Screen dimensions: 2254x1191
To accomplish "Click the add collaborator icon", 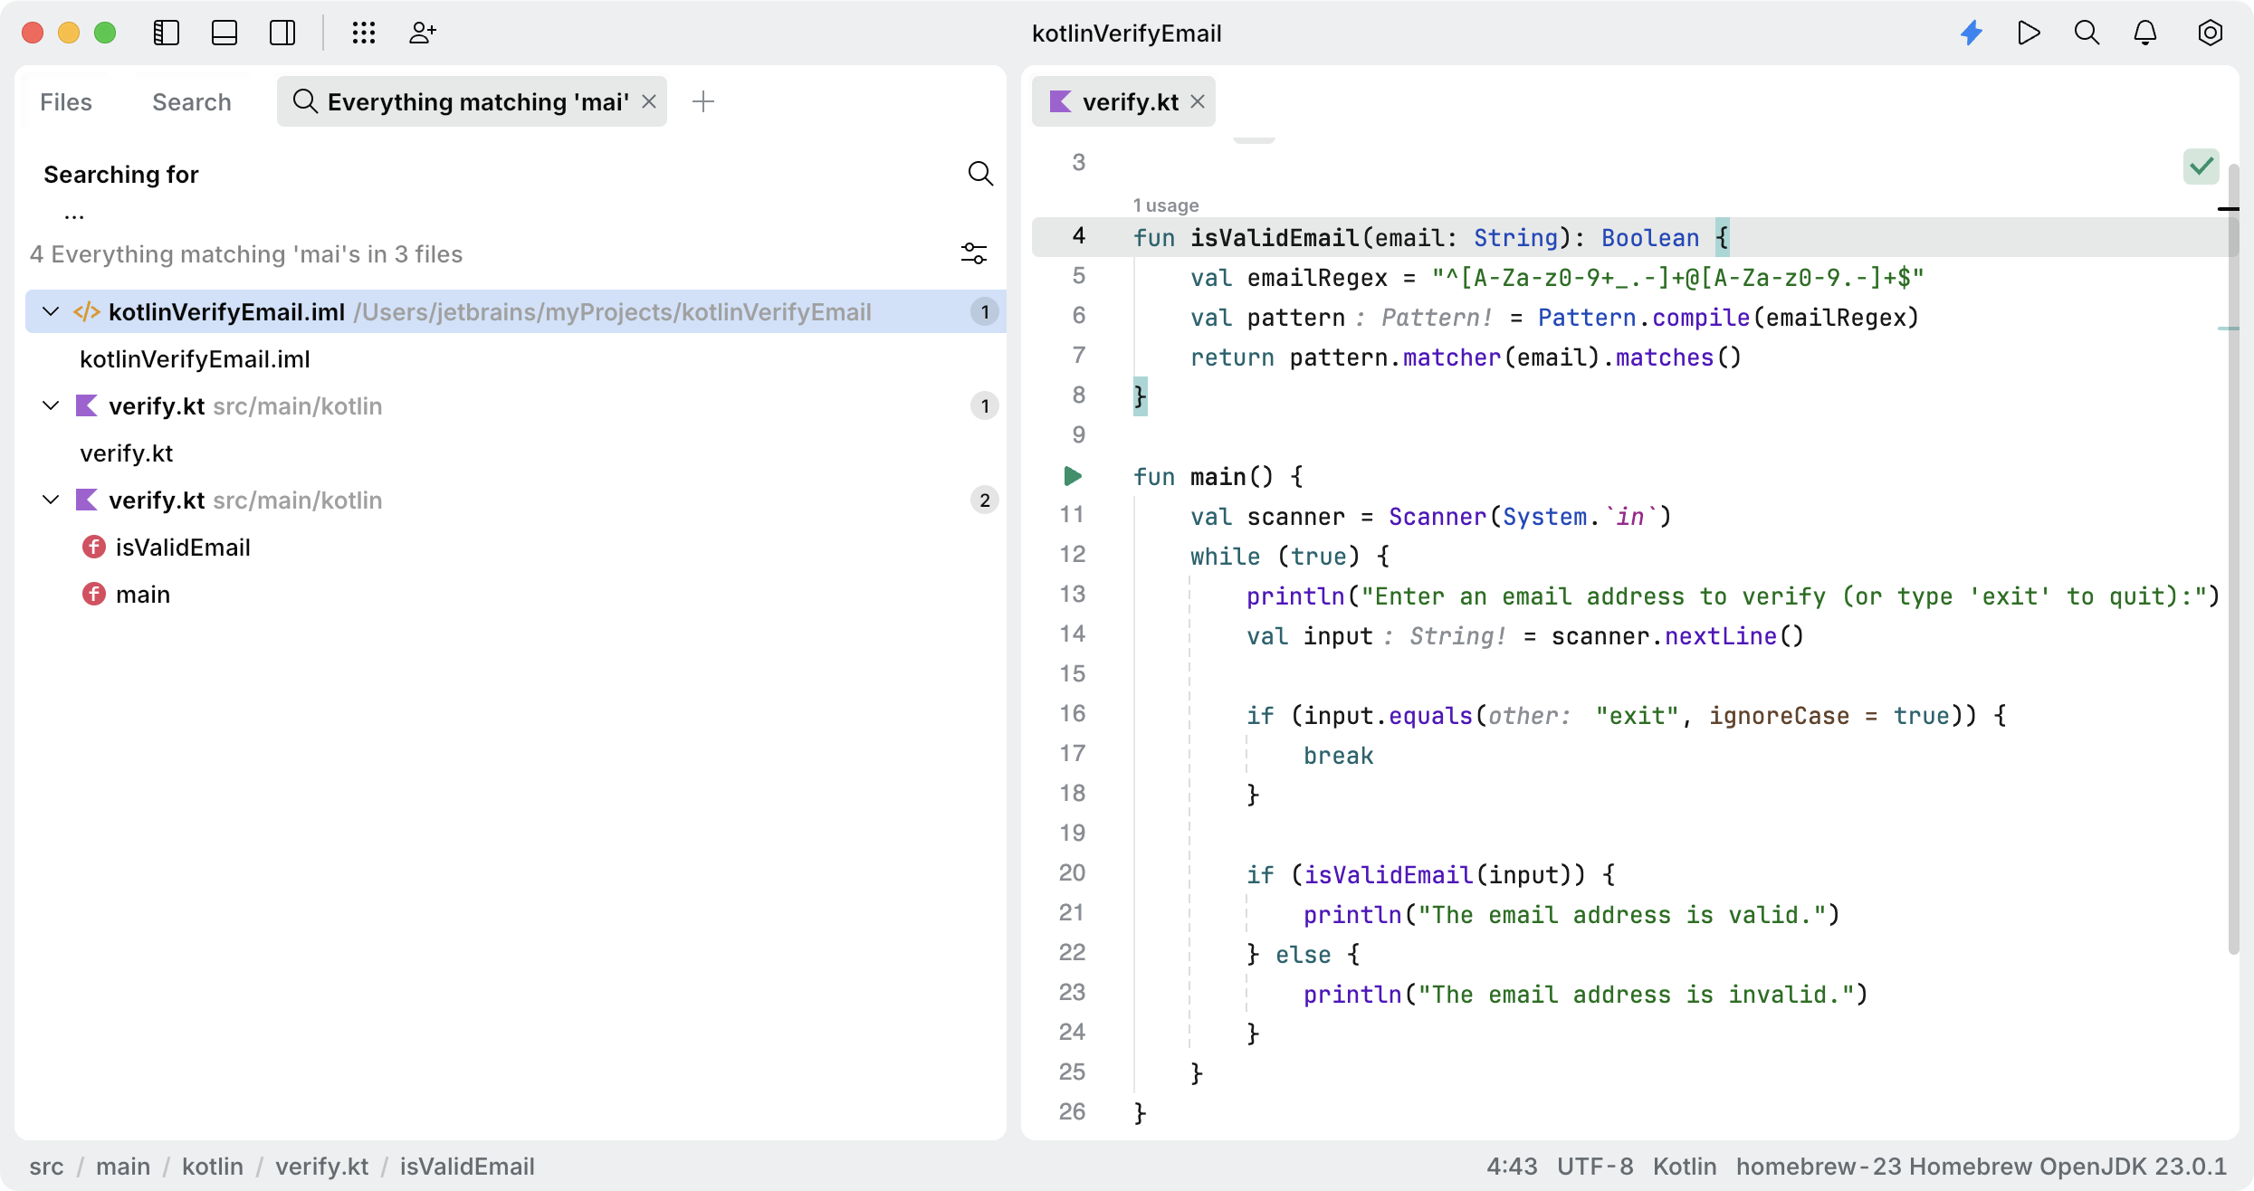I will pos(422,33).
